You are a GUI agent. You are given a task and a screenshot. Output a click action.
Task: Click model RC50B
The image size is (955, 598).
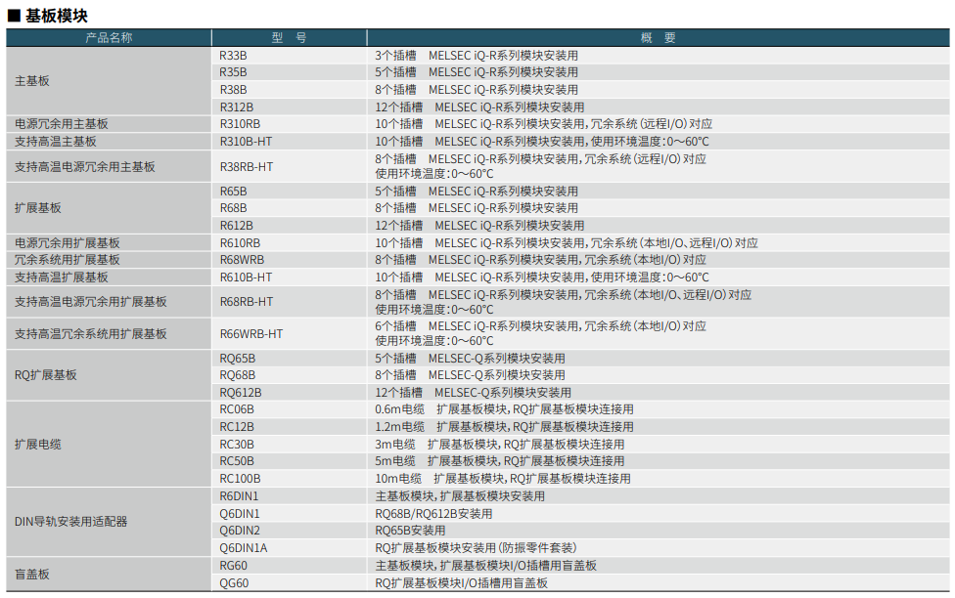pyautogui.click(x=237, y=460)
